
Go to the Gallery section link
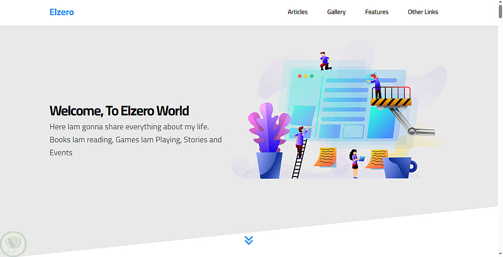[336, 12]
